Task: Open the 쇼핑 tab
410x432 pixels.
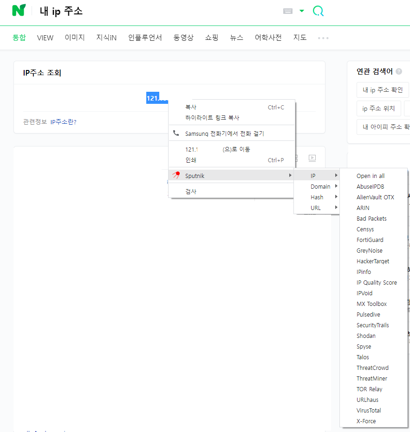Action: click(x=212, y=38)
